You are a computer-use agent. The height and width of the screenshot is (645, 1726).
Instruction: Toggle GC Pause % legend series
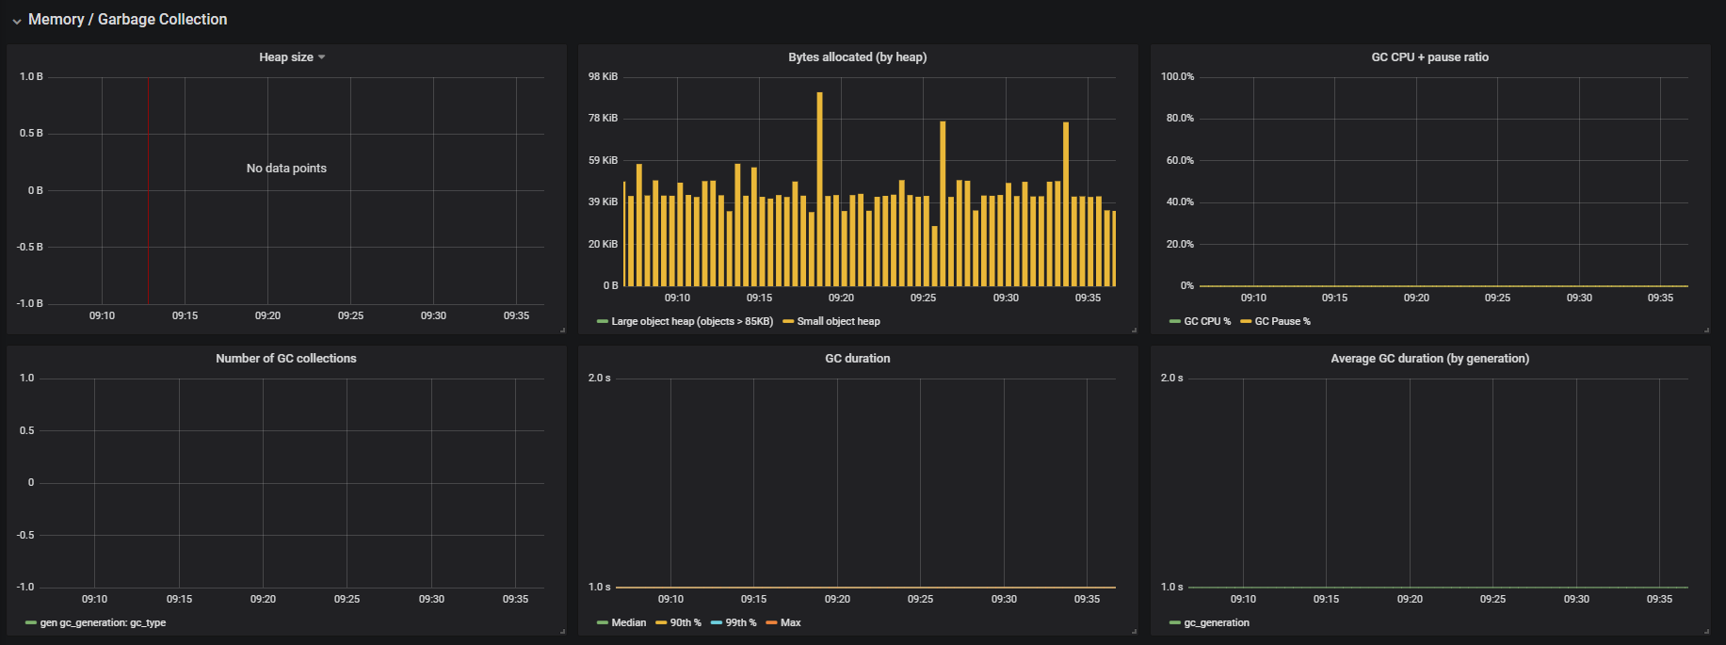click(1282, 321)
